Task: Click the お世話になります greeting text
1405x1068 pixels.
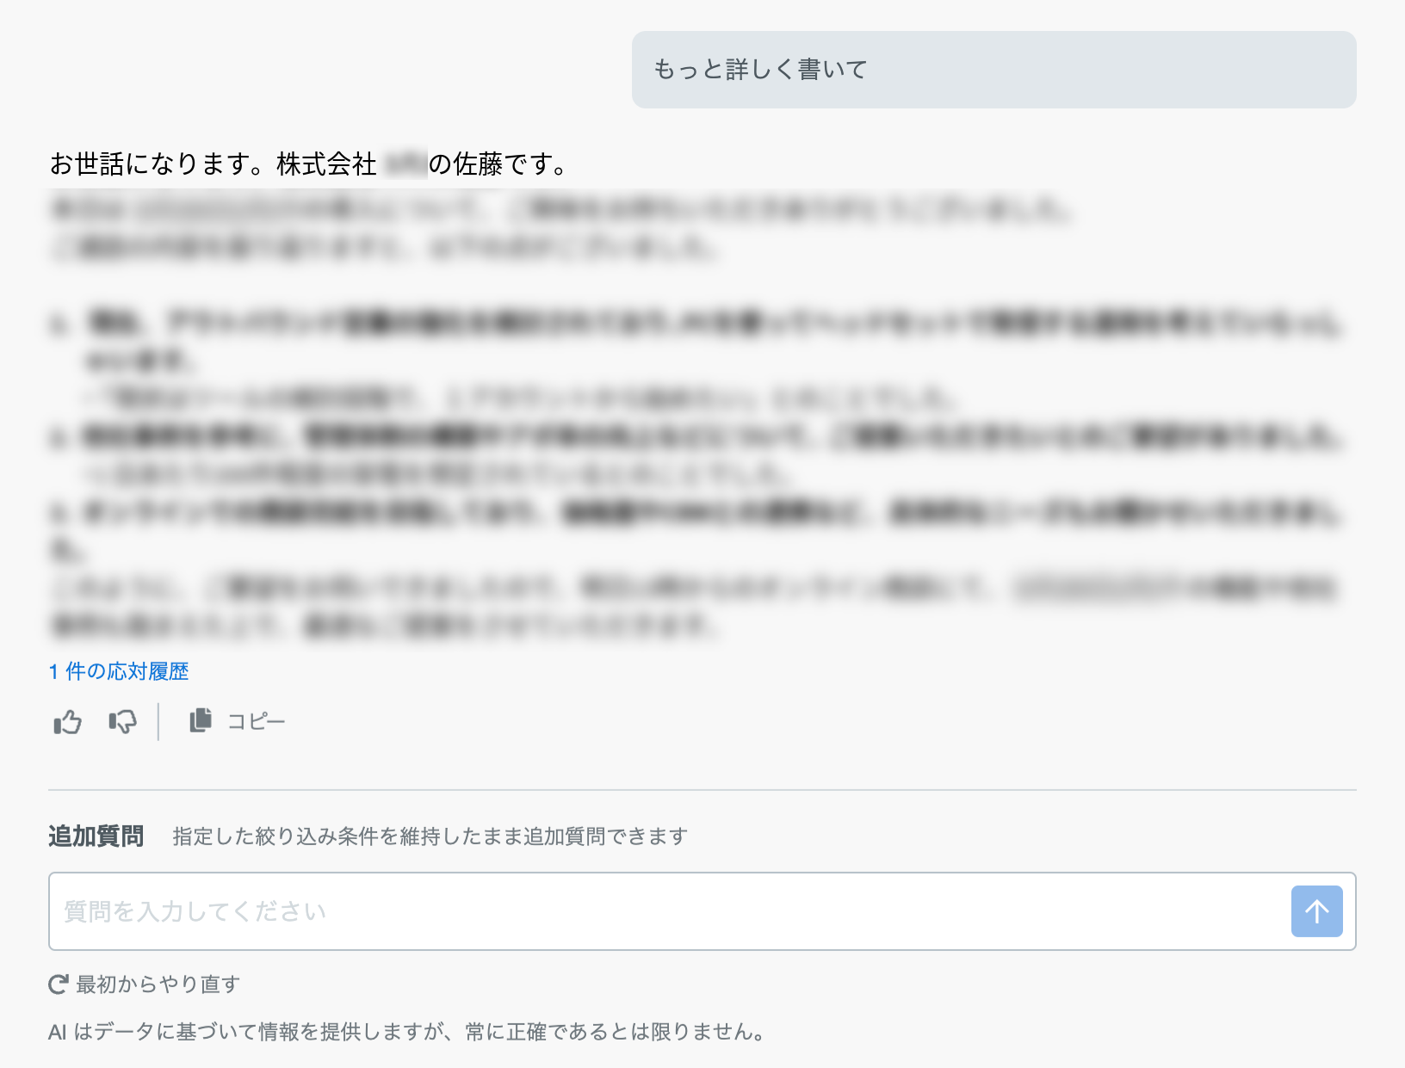Action: [x=309, y=164]
